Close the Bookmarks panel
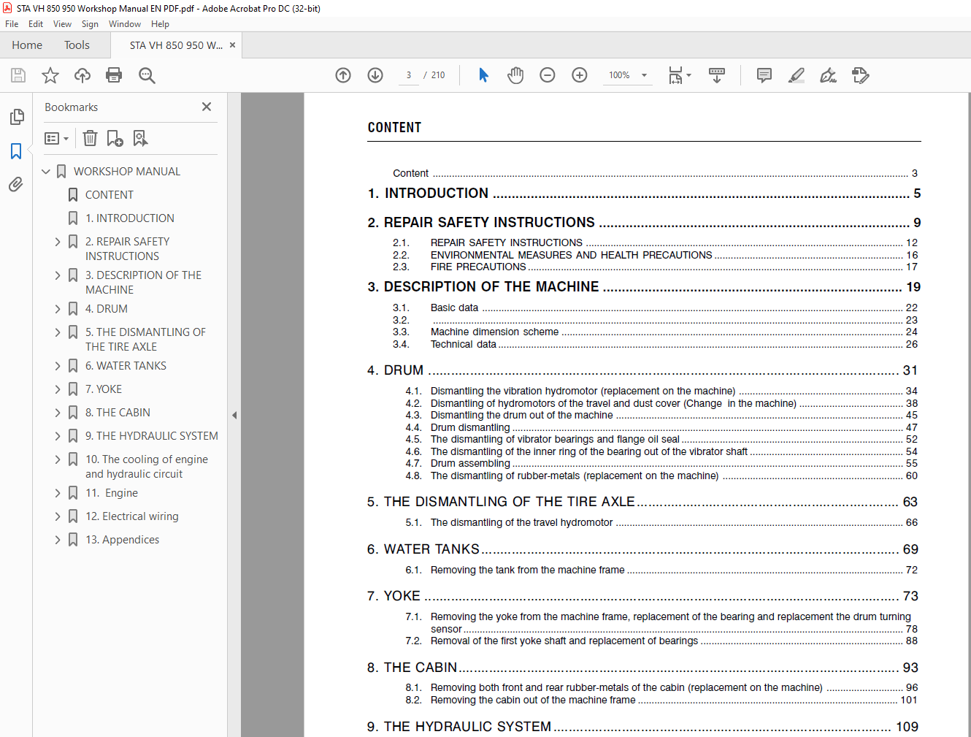971x737 pixels. (207, 107)
